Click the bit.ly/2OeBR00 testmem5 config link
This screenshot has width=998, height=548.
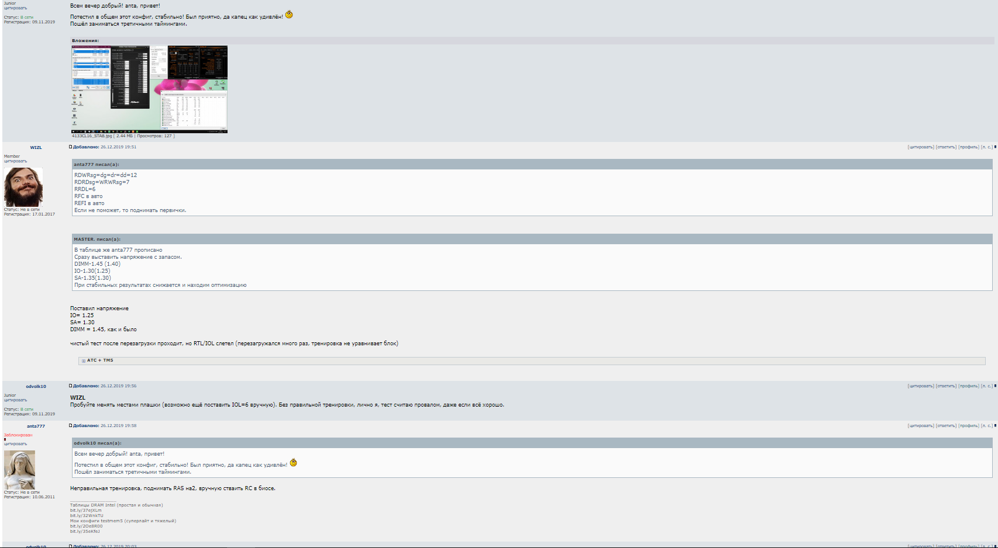pyautogui.click(x=86, y=526)
